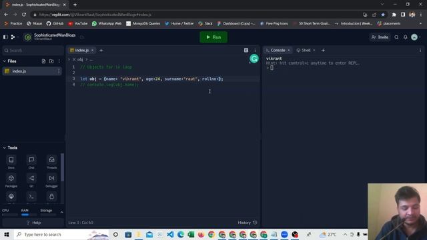Image resolution: width=427 pixels, height=240 pixels.
Task: Click the RAM usage bar
Action: click(29, 215)
